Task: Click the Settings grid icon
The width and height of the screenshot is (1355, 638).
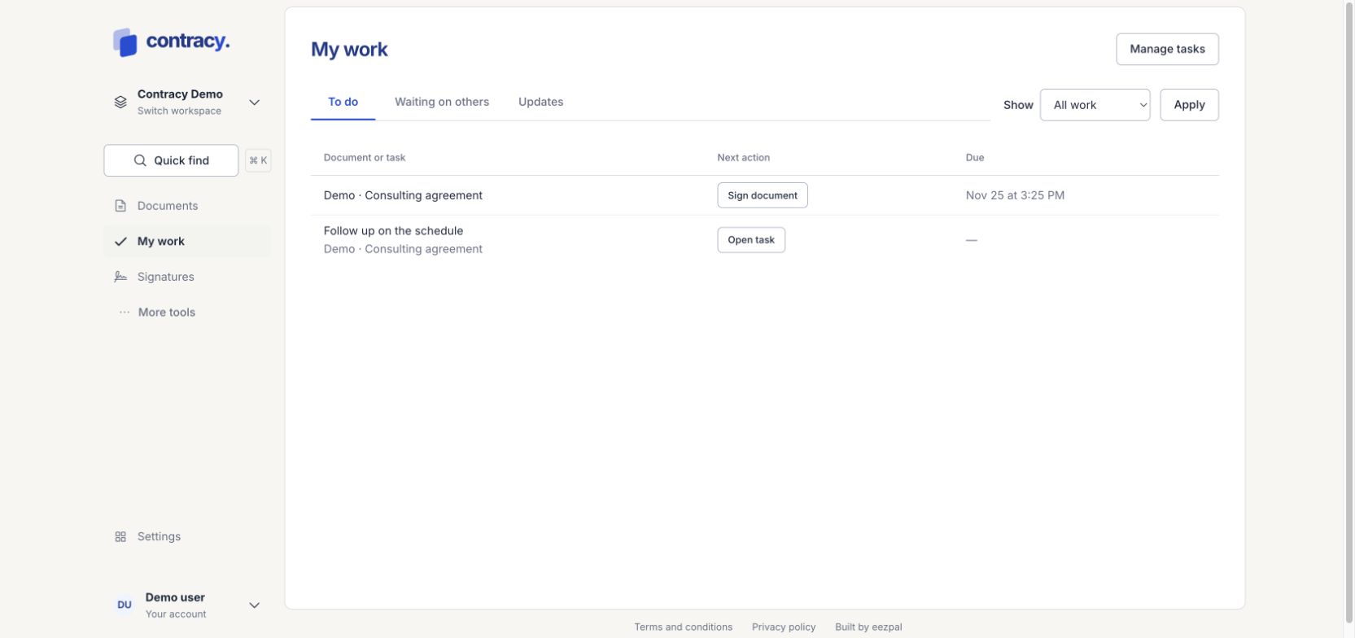Action: tap(120, 537)
